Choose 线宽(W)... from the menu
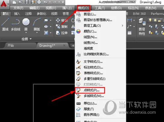The width and height of the screenshot is (164, 122). tap(101, 43)
